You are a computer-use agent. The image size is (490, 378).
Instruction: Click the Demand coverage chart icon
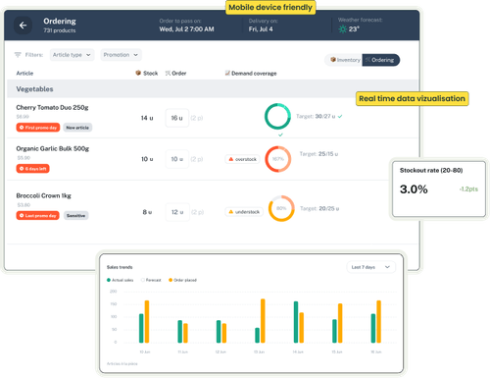tap(227, 73)
